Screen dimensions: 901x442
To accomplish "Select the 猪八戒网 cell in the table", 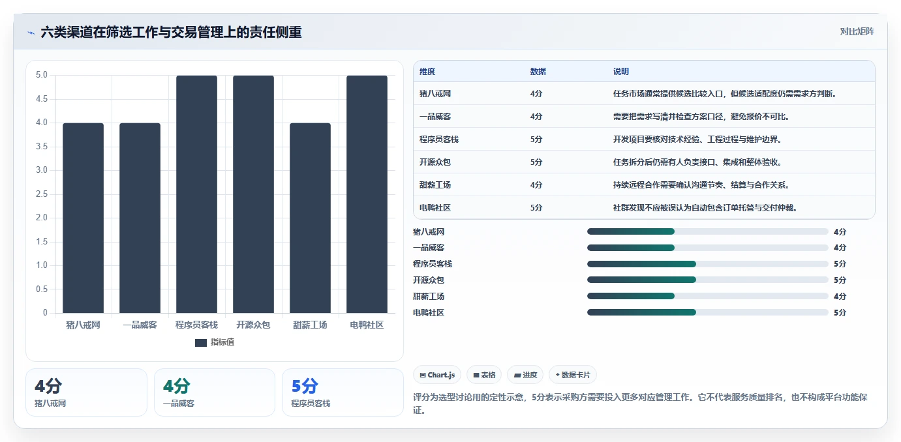I will click(435, 94).
